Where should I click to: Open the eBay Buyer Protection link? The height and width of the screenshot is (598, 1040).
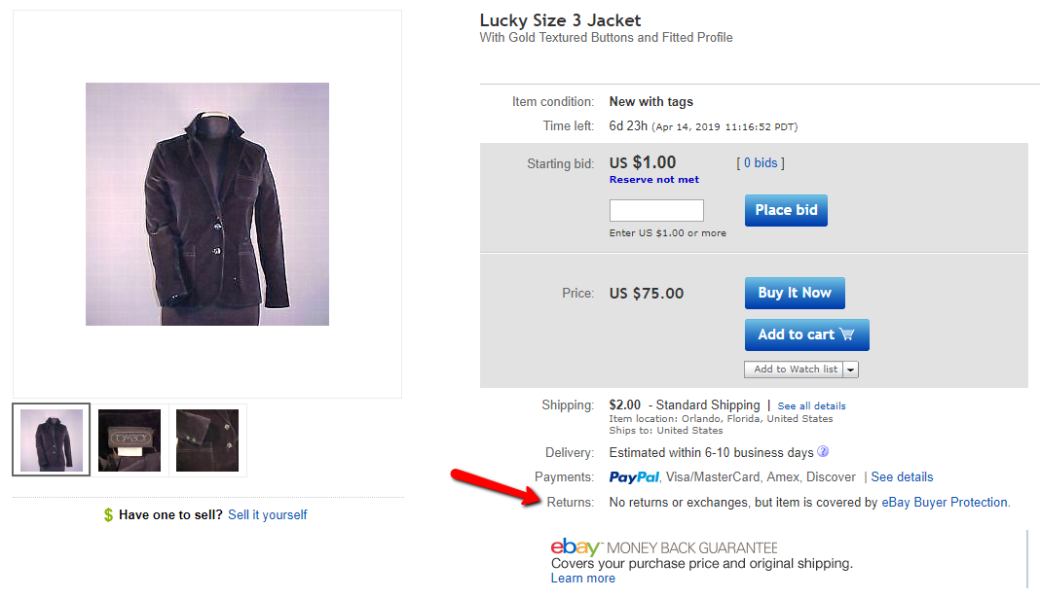click(x=944, y=502)
